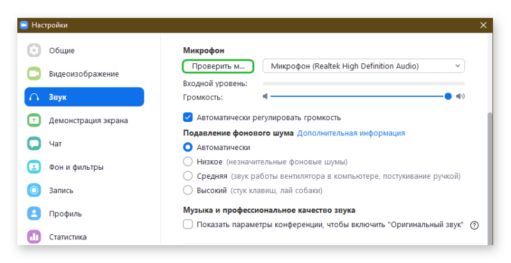
Task: Click the Звук headphones icon
Action: 34,97
